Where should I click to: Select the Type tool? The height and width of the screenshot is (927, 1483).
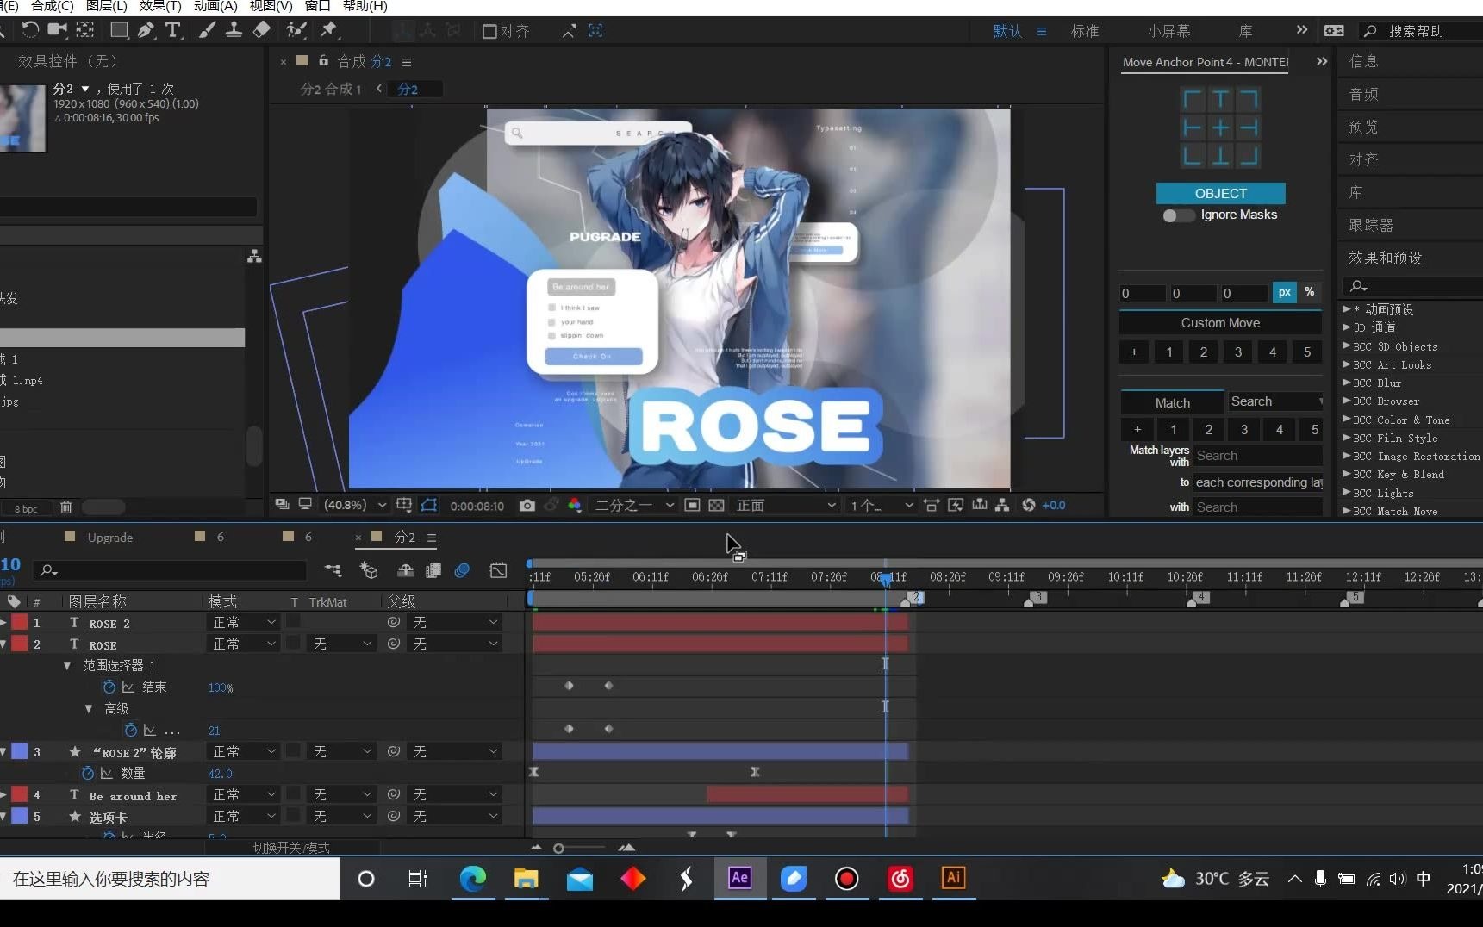point(173,31)
